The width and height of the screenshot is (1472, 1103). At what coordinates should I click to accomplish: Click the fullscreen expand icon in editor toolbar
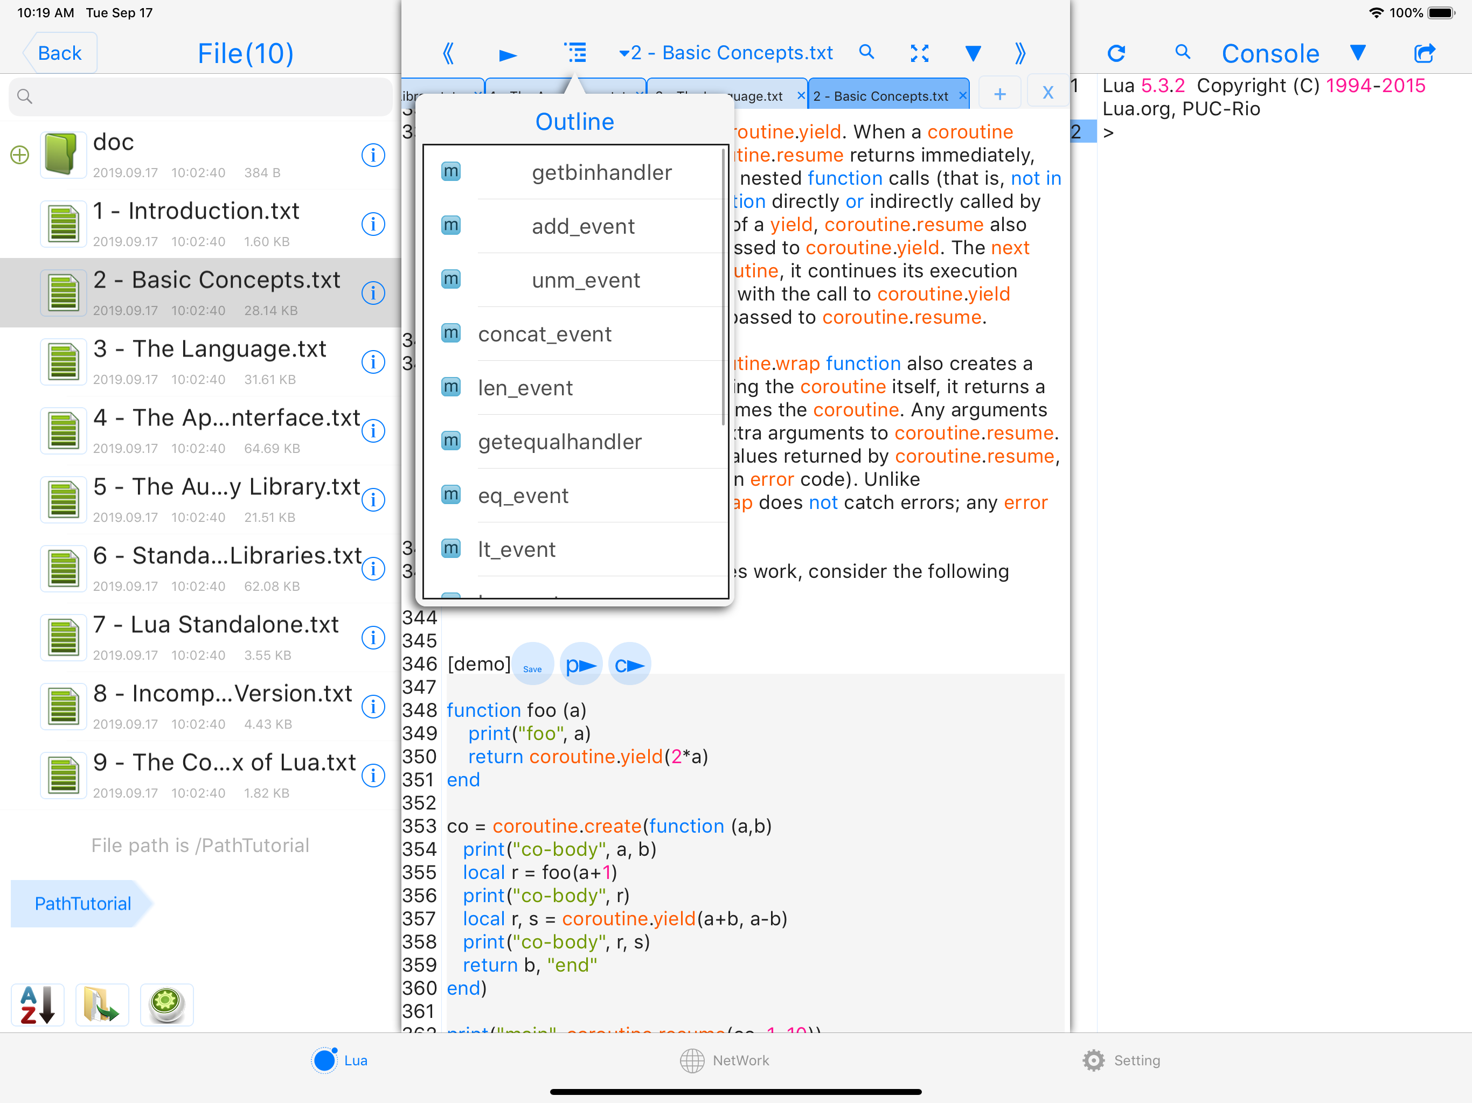919,53
